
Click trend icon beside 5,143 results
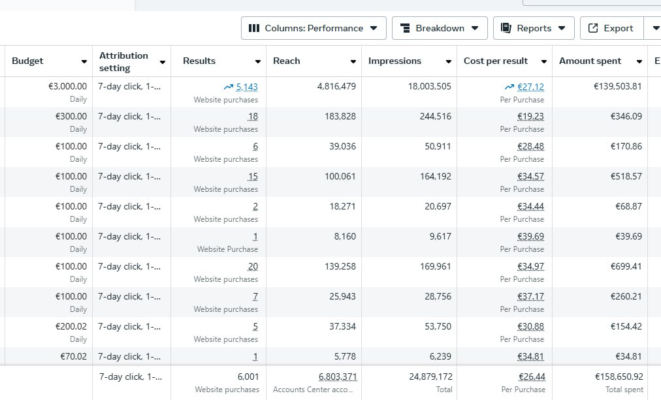228,87
